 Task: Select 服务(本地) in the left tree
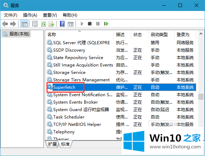tap(16, 34)
